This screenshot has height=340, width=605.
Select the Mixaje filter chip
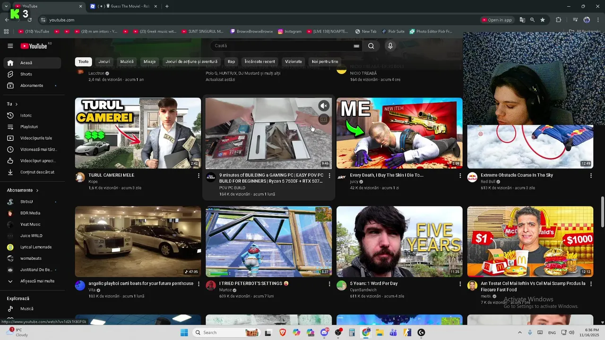coord(149,62)
